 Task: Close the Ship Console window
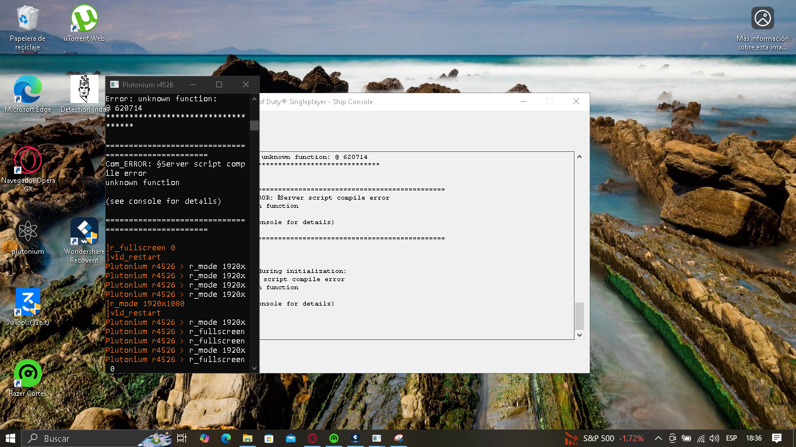pyautogui.click(x=576, y=101)
